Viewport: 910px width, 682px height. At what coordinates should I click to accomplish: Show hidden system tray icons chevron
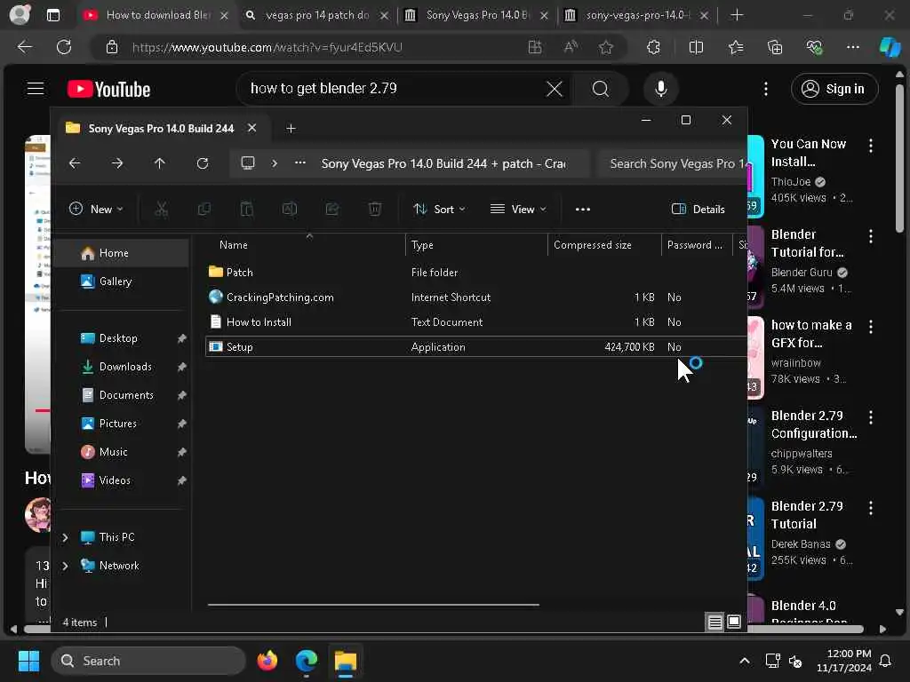point(744,661)
